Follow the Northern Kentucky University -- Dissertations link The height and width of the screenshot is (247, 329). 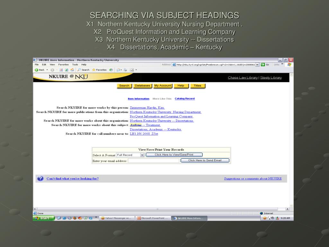162,121
